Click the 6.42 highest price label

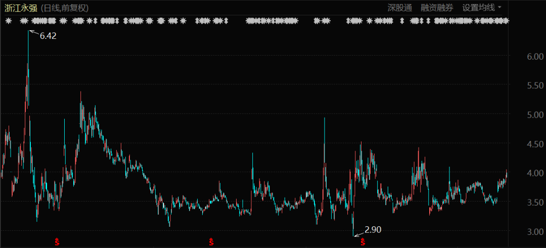(x=48, y=36)
